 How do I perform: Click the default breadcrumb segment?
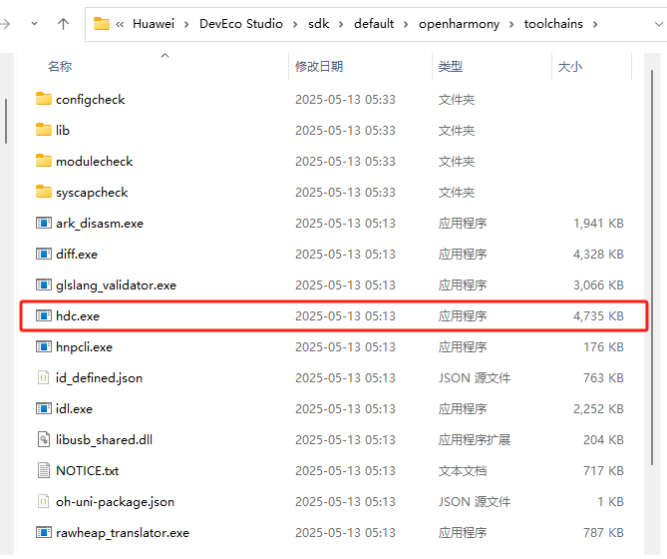374,24
